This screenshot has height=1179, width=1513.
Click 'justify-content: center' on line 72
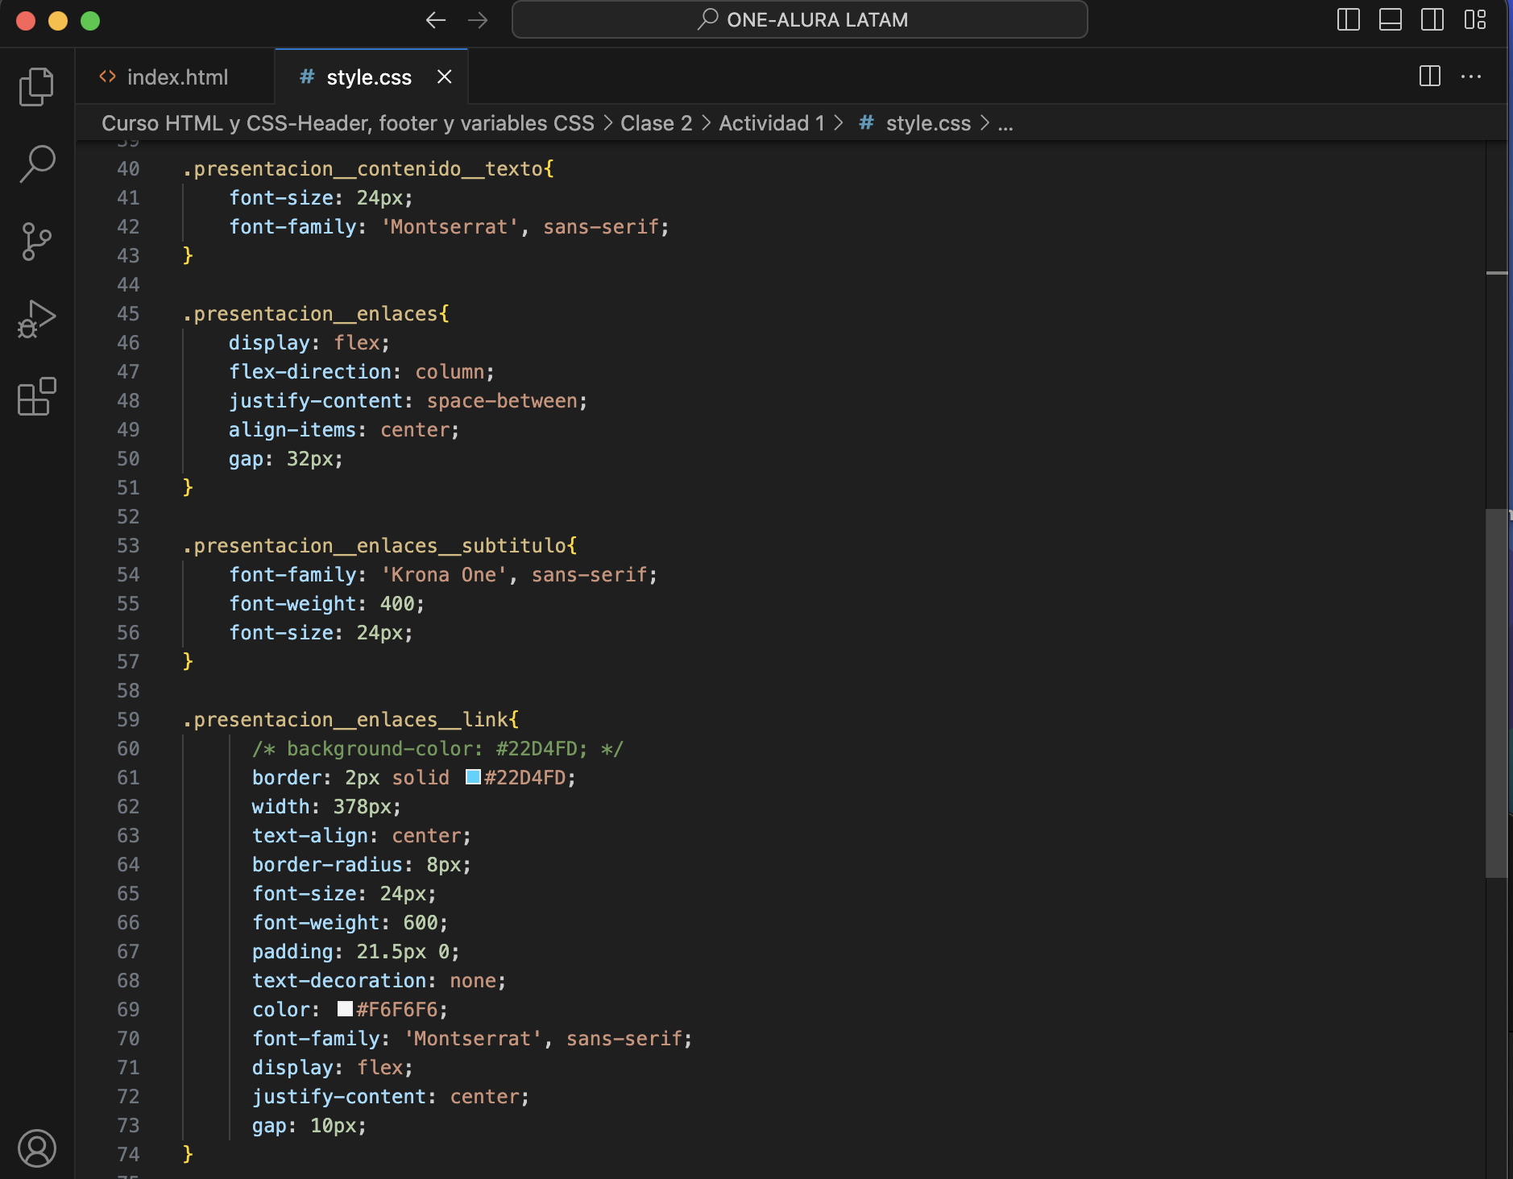[391, 1096]
